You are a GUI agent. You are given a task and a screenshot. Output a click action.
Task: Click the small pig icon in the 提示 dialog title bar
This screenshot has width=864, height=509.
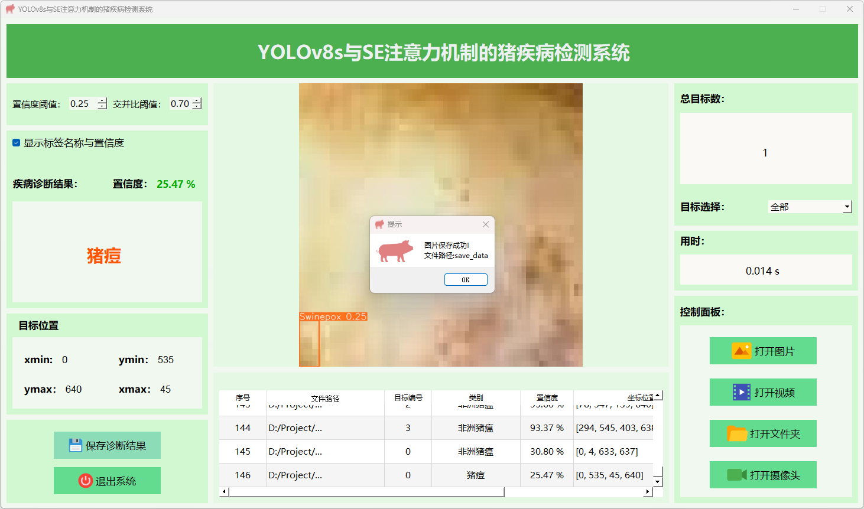[379, 224]
